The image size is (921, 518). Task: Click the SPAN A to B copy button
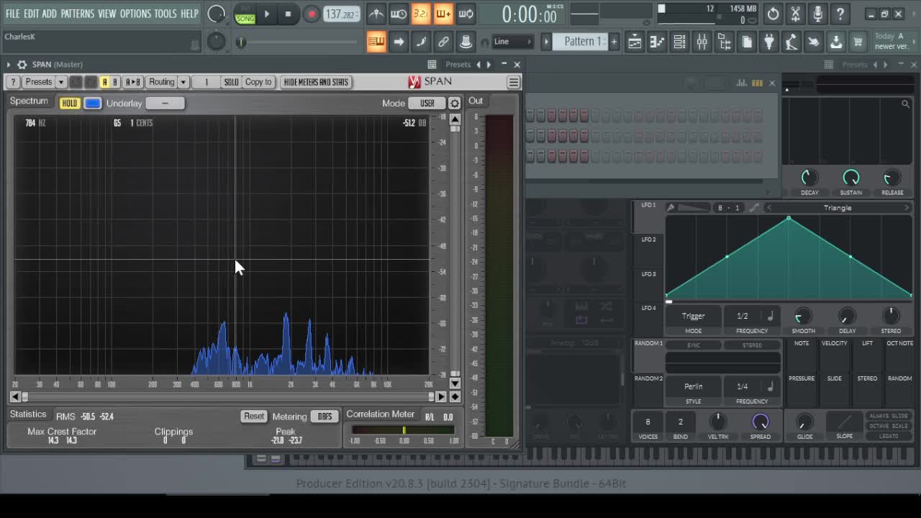point(132,82)
